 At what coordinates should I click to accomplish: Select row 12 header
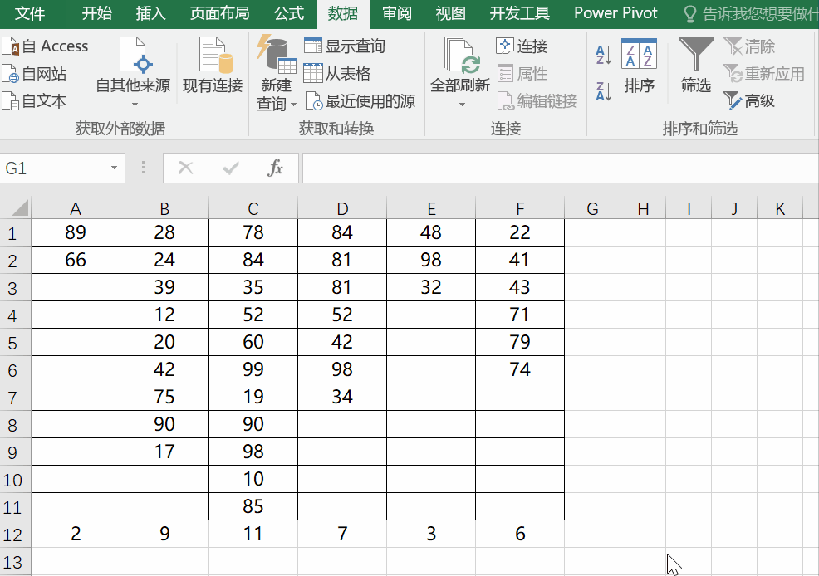pyautogui.click(x=15, y=534)
